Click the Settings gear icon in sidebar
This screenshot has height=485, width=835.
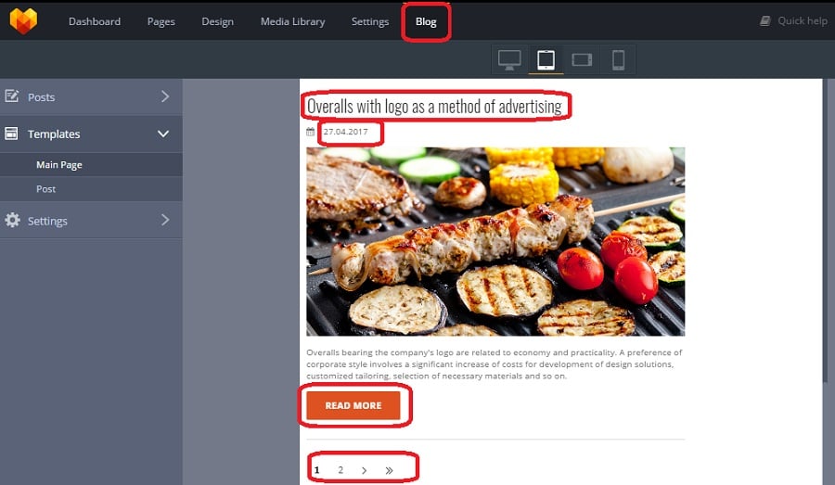[x=13, y=221]
